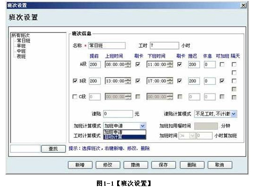The width and height of the screenshot is (254, 188).
Task: Uncheck the B段 segment checkbox
Action: coord(75,81)
